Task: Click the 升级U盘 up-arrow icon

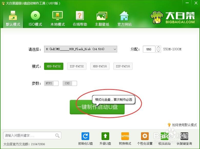Action: coord(105,136)
